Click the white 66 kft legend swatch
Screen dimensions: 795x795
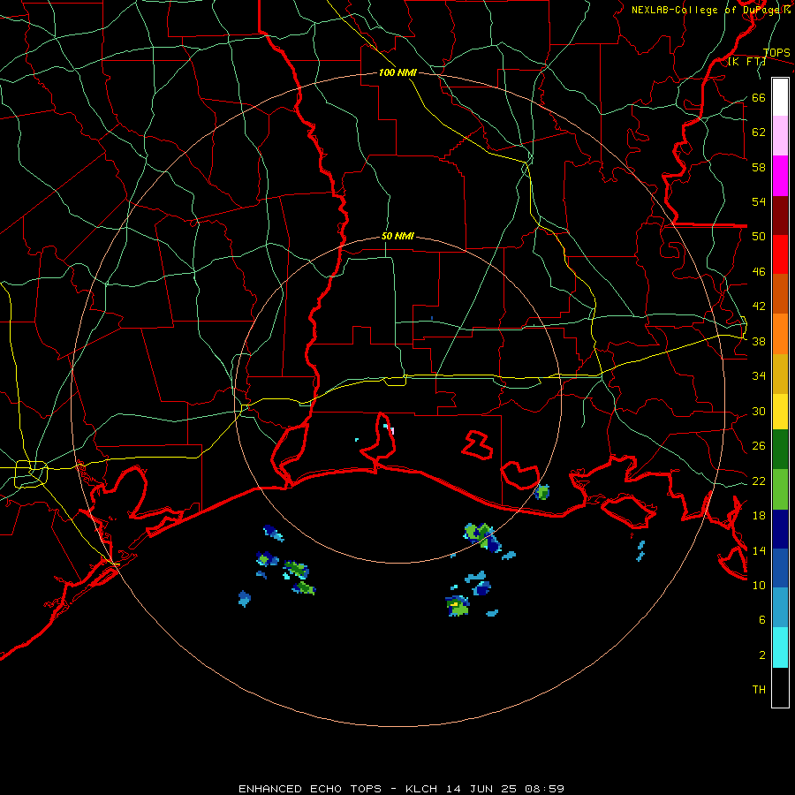point(780,97)
